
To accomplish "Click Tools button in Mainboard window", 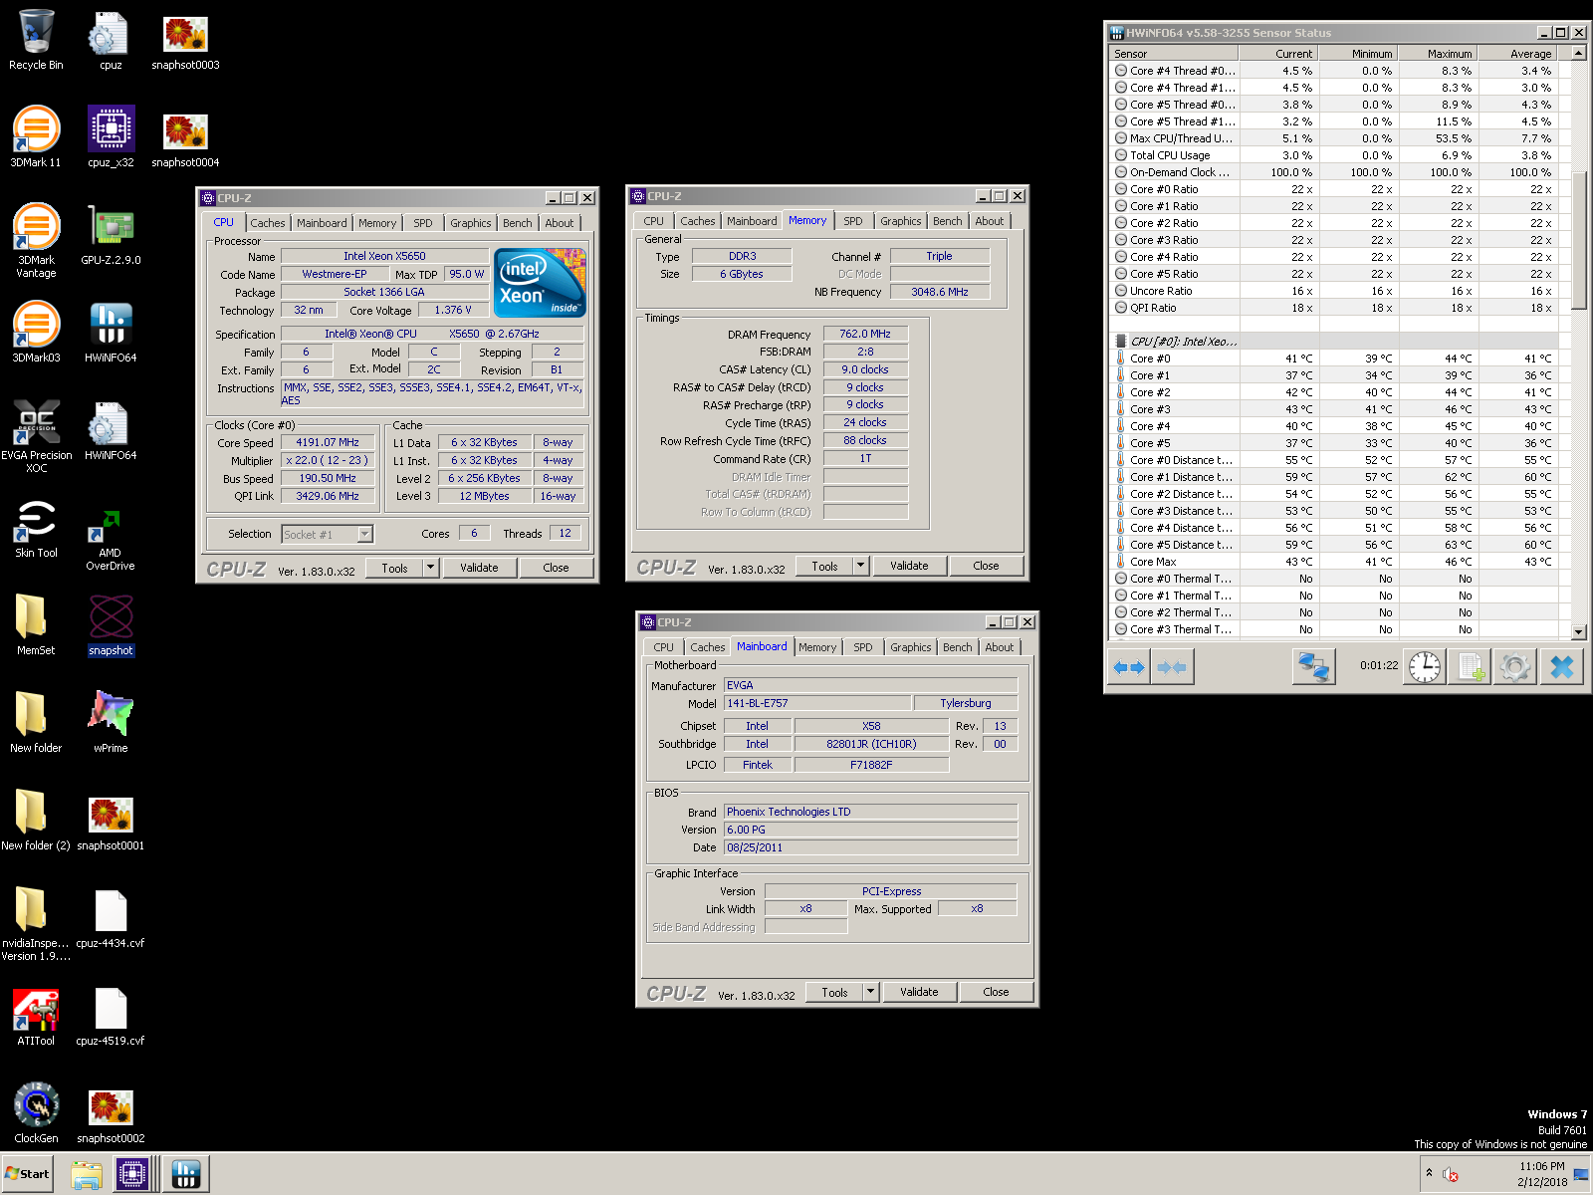I will pos(834,992).
